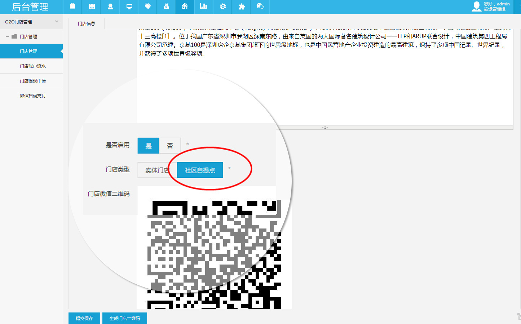Viewport: 521px width, 324px height.
Task: Click the expand arrows icon at bottom right
Action: 519,316
